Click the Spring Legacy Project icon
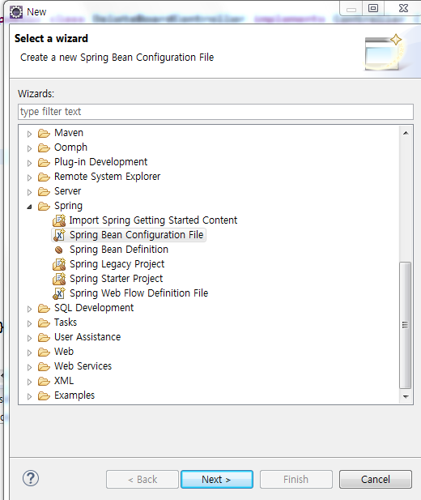Screen dimensions: 421x500 [59, 264]
